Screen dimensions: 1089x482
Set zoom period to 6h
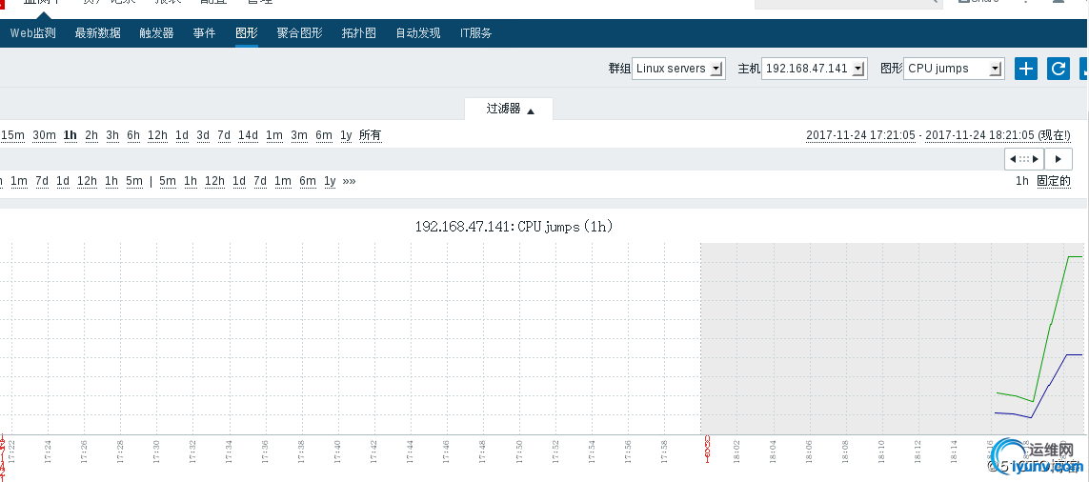point(133,134)
